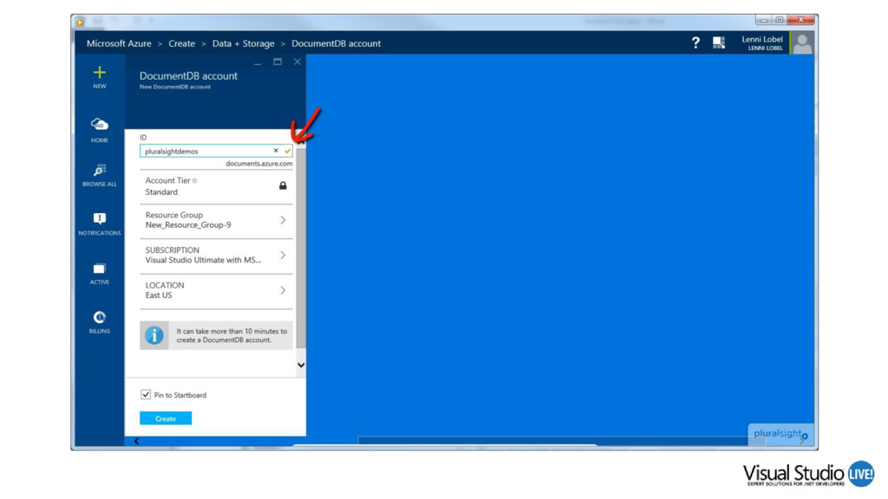The height and width of the screenshot is (499, 888).
Task: Click the Create button
Action: (166, 418)
